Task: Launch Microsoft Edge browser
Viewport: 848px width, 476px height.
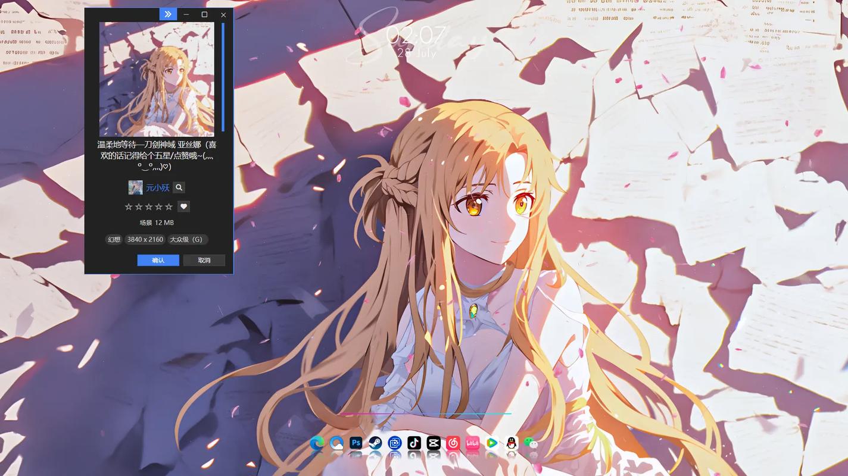Action: pyautogui.click(x=316, y=443)
